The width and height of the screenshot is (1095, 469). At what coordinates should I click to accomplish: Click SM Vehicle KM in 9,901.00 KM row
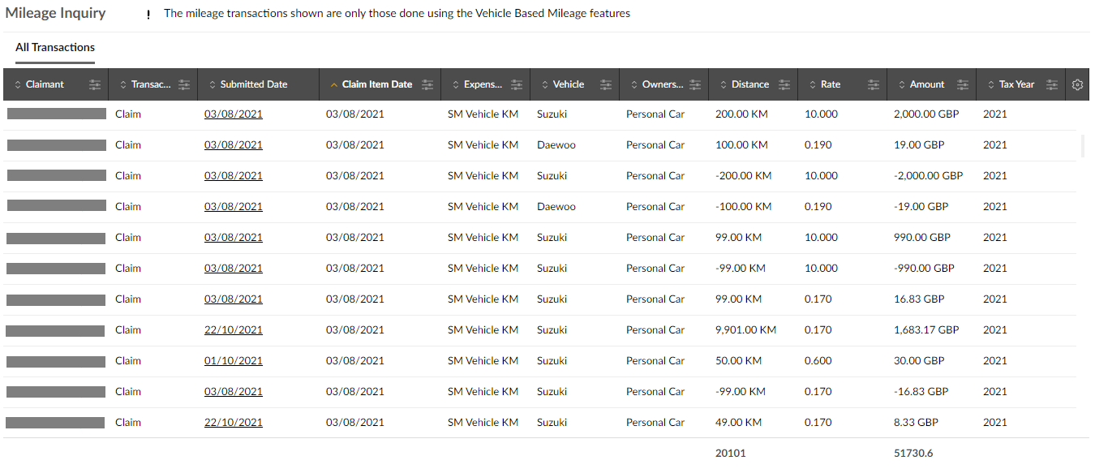tap(483, 330)
